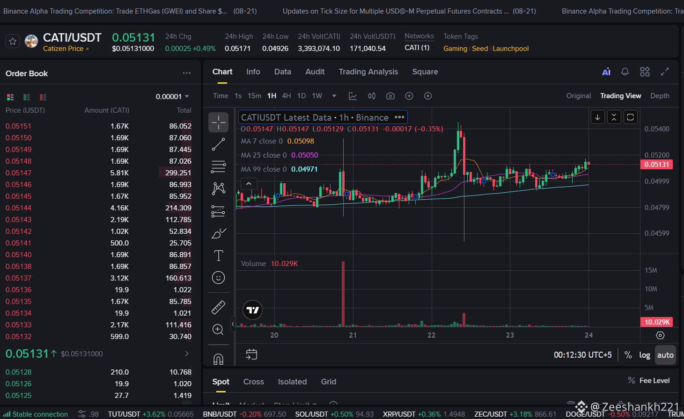Open chart layout grid icon

point(645,72)
